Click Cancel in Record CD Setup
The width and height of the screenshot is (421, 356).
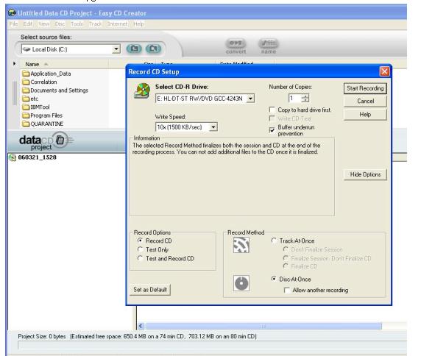coord(365,102)
